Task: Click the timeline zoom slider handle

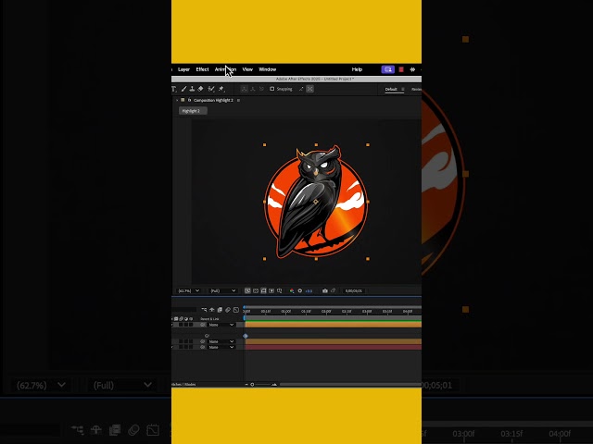Action: click(x=252, y=385)
